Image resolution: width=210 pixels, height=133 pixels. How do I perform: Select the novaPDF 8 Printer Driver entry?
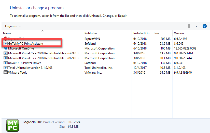tap(24, 63)
